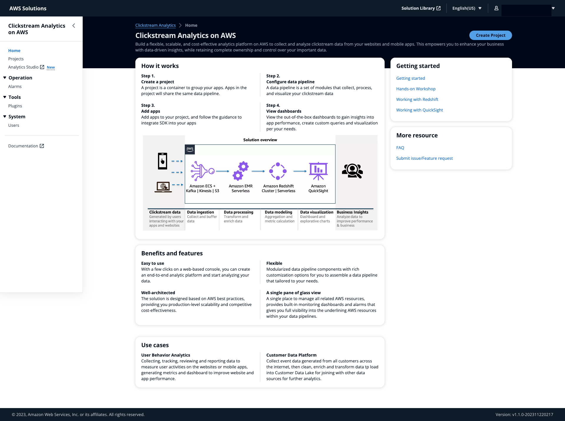Collapse the Operation navigation section
This screenshot has height=421, width=565.
[5, 78]
